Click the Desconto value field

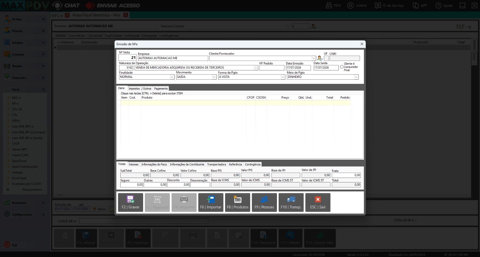click(178, 185)
